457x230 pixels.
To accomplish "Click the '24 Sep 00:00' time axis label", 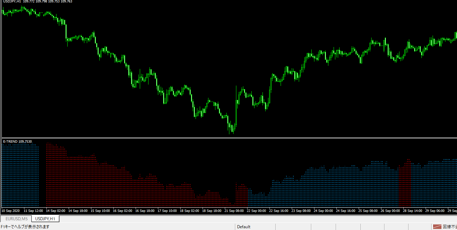I will [x=323, y=211].
